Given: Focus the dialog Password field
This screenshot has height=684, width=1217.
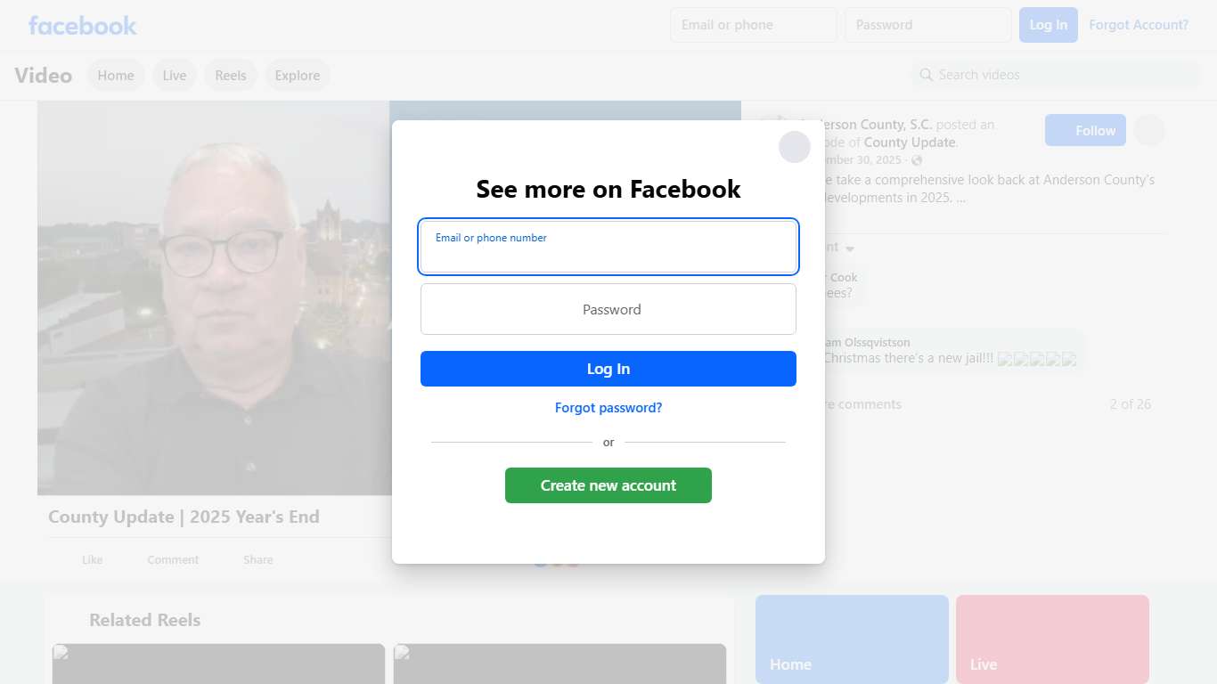Looking at the screenshot, I should click(x=608, y=309).
